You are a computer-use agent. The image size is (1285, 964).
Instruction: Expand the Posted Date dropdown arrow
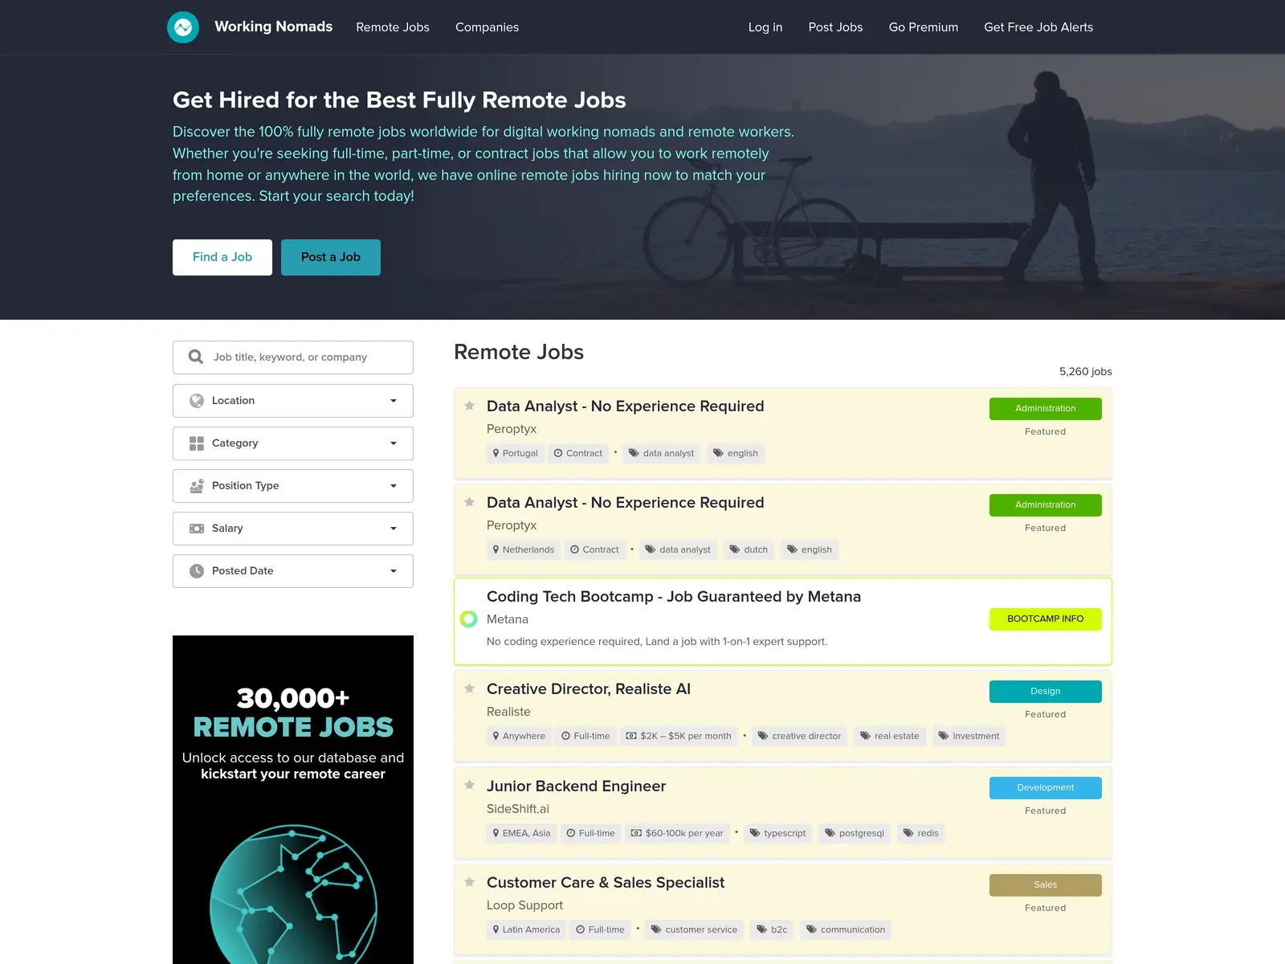[x=394, y=571]
